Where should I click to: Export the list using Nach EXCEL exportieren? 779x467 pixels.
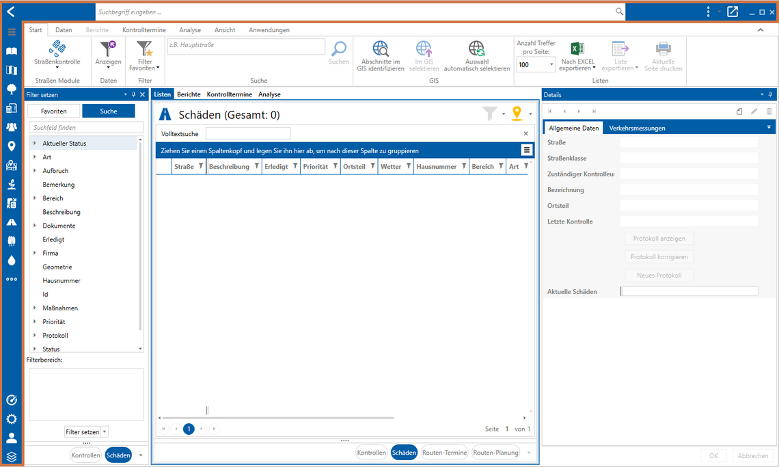click(x=577, y=56)
